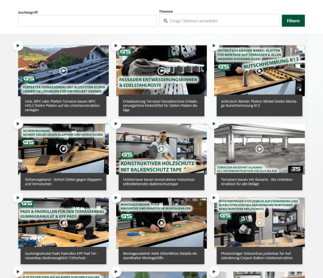Click the play badge on Aluvario terrace video

[x=214, y=124]
